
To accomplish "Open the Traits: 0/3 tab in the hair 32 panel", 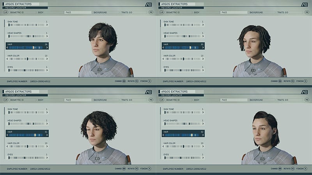I will (289, 100).
